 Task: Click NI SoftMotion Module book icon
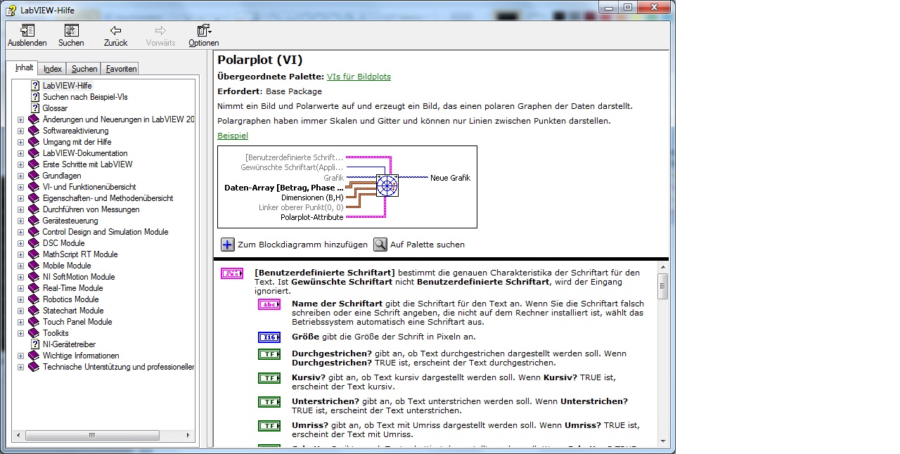(x=34, y=277)
